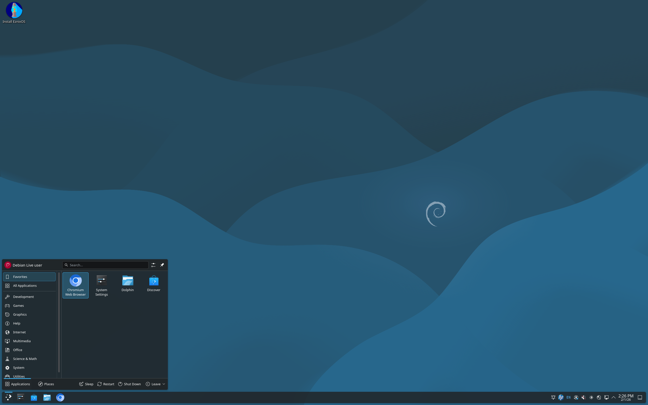Open wired network tray icon
This screenshot has width=648, height=405.
click(x=606, y=397)
